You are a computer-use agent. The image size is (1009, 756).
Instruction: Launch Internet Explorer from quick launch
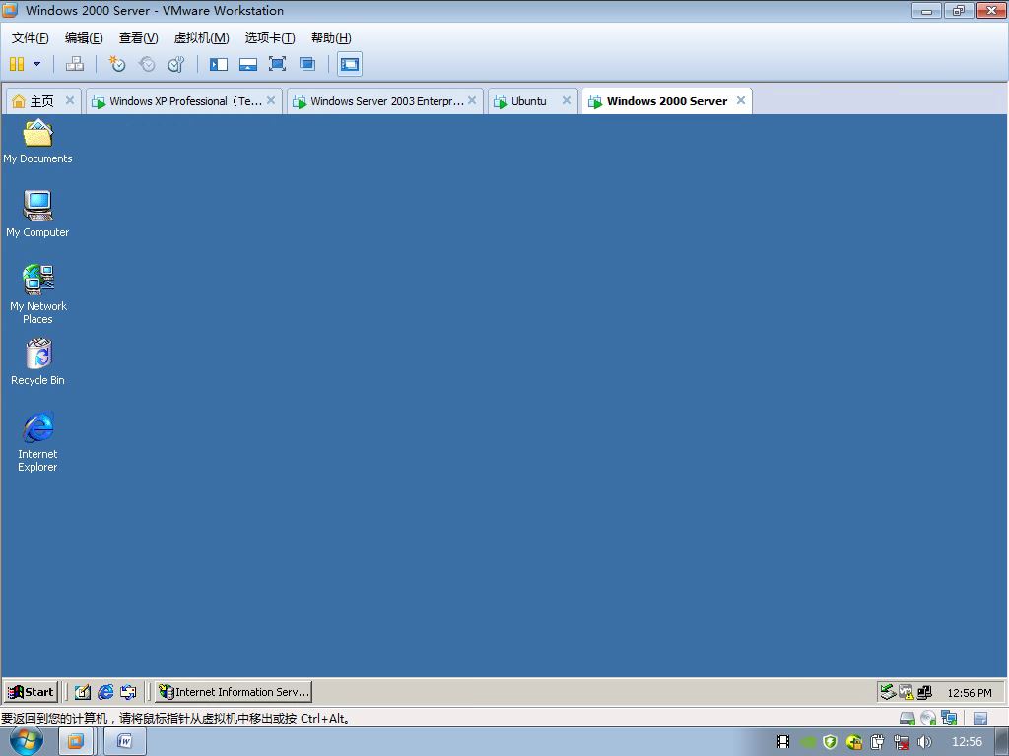coord(105,692)
